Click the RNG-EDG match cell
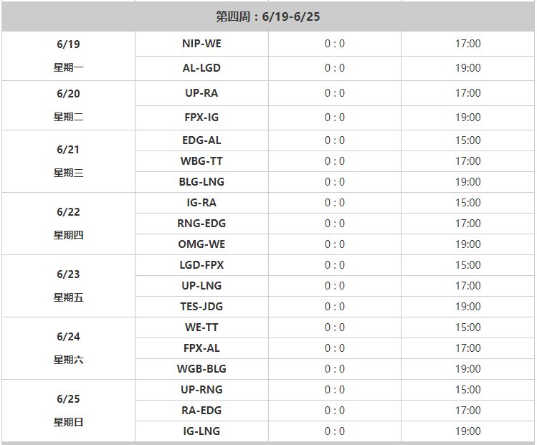537x445 pixels. point(201,224)
